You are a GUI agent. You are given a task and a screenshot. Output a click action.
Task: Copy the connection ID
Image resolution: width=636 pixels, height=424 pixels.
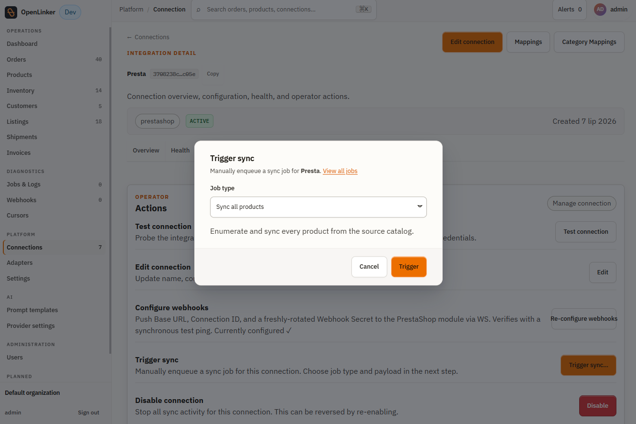point(213,74)
